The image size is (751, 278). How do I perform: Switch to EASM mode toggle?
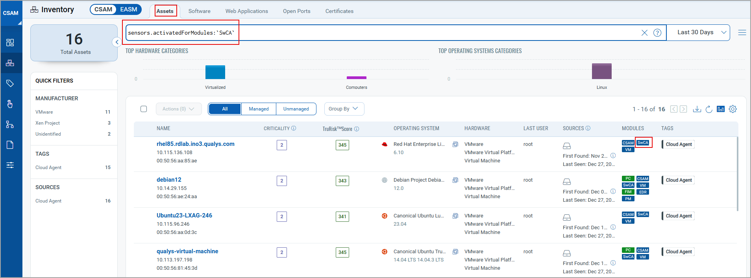129,9
